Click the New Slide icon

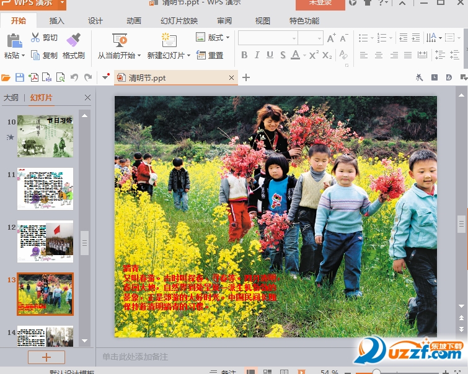169,40
